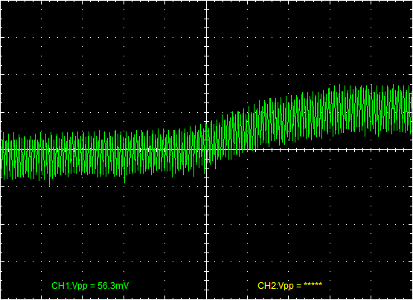
Task: Select the yellow ***** placeholder value
Action: click(x=313, y=284)
